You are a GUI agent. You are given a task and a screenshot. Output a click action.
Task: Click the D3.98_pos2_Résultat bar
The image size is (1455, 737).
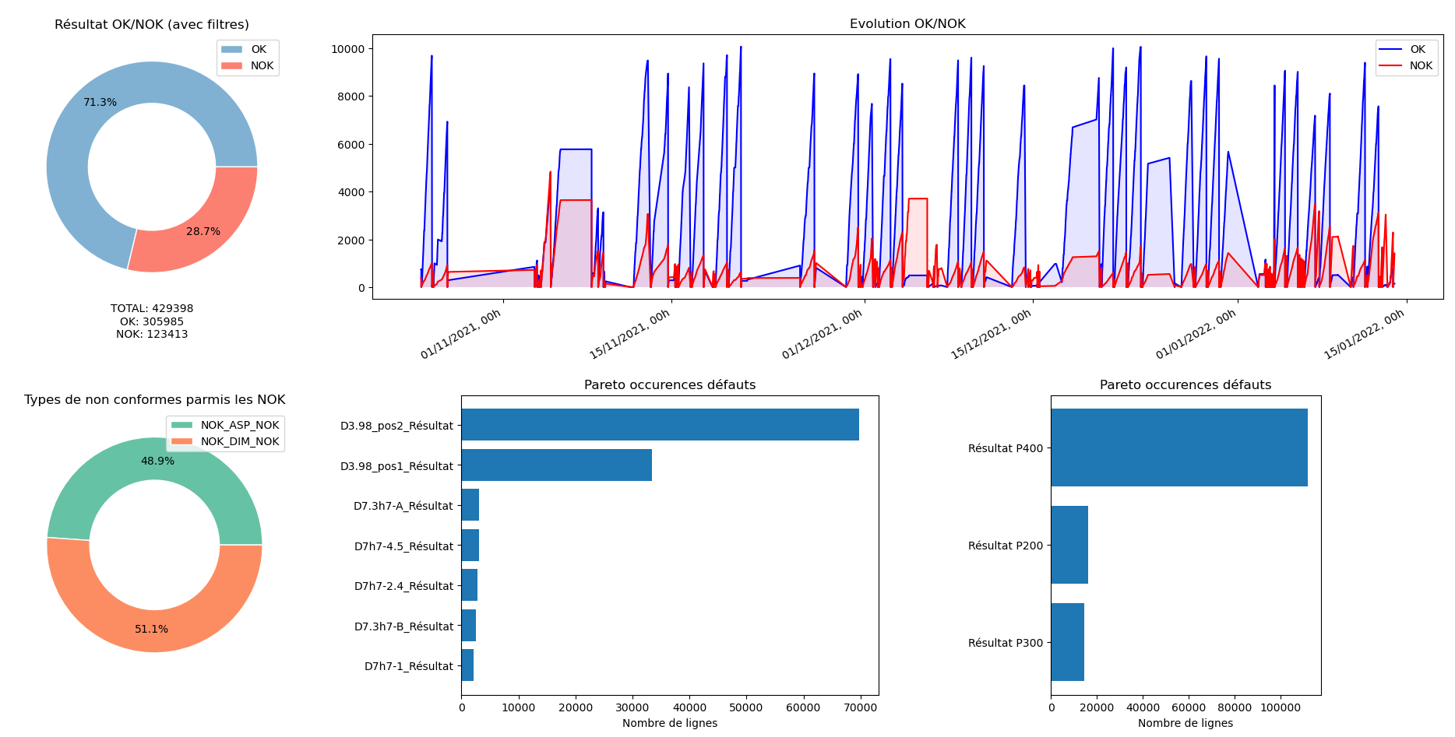[x=660, y=425]
